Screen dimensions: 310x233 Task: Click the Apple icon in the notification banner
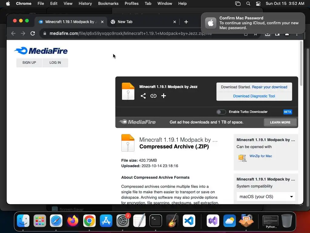tap(211, 23)
